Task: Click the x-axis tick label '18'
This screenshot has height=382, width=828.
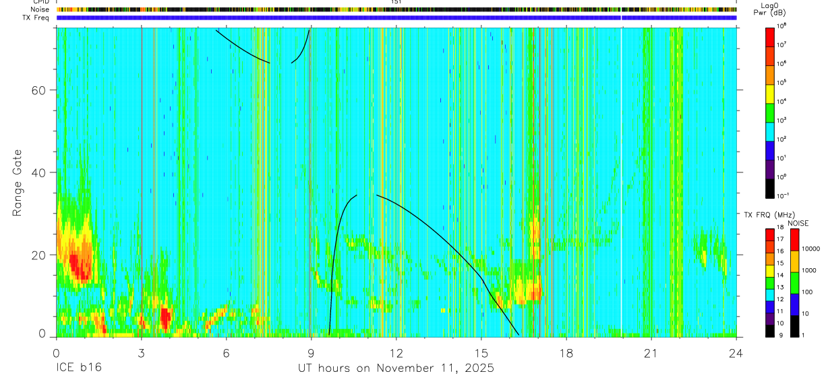Action: coord(566,352)
